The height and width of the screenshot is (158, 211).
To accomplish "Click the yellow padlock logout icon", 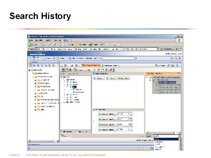I will [x=176, y=58].
